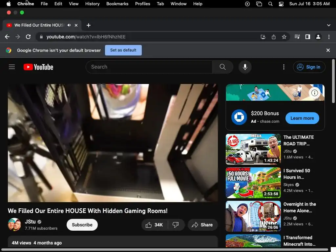Toggle Chrome side panel
Image resolution: width=336 pixels, height=252 pixels.
pyautogui.click(x=308, y=37)
